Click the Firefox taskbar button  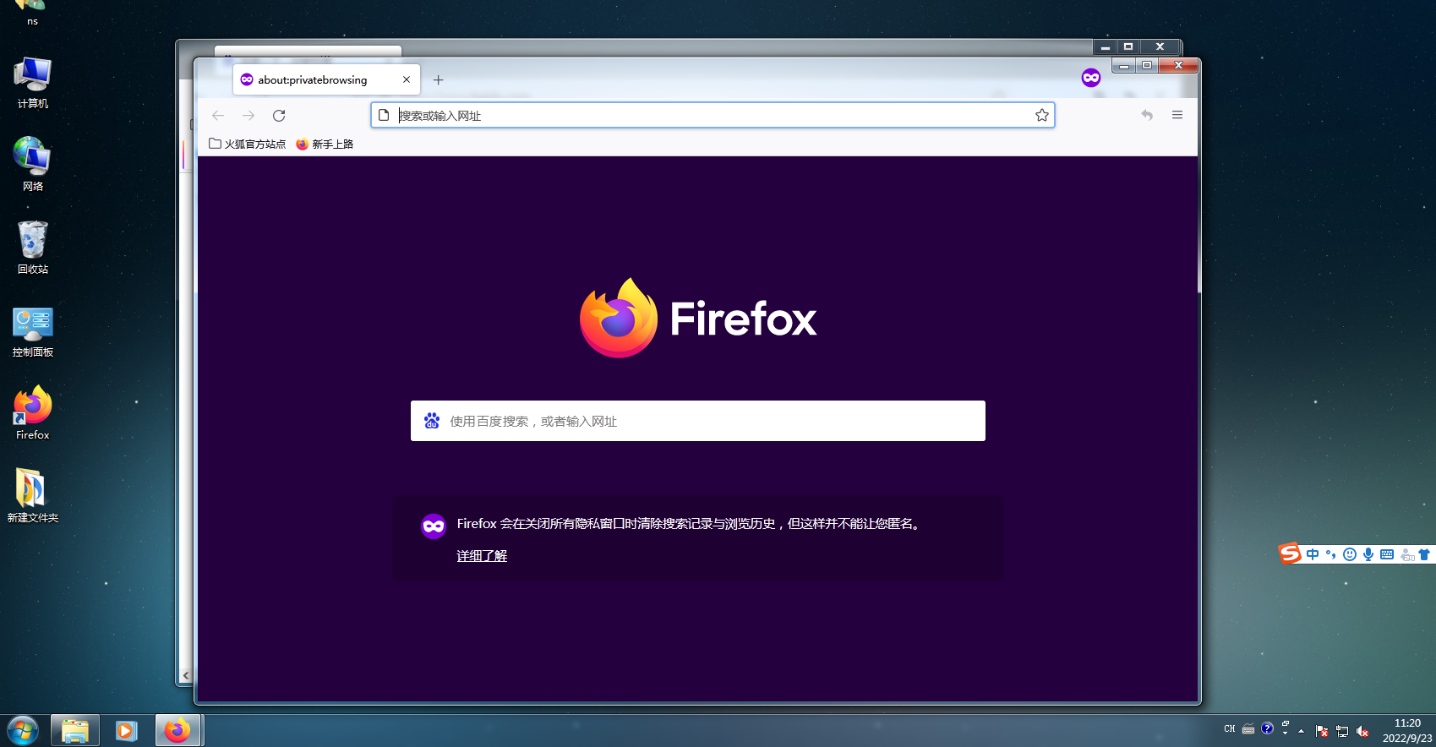177,730
